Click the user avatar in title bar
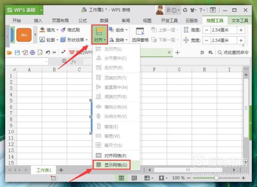 tap(160, 10)
